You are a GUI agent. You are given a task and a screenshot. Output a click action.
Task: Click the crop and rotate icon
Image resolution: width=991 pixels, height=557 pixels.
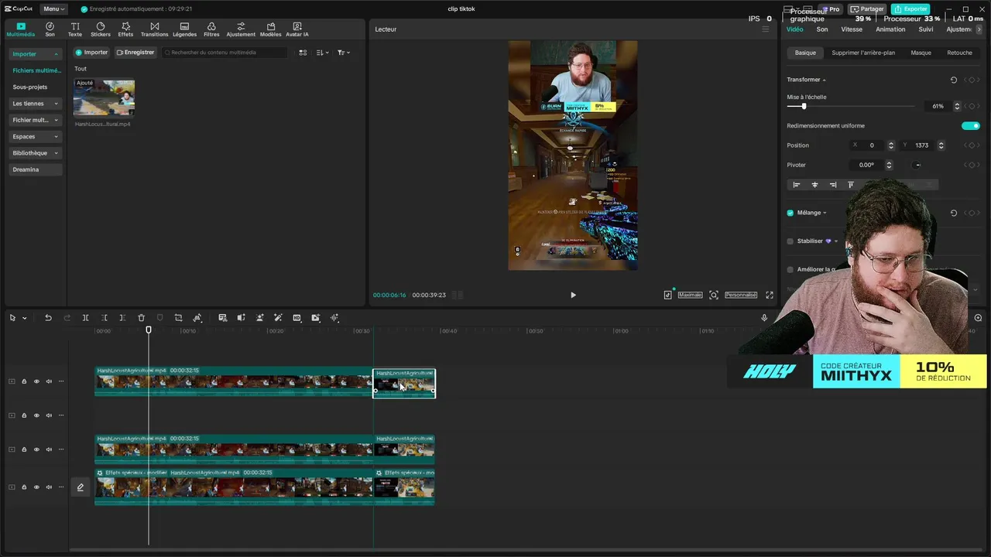pyautogui.click(x=178, y=318)
